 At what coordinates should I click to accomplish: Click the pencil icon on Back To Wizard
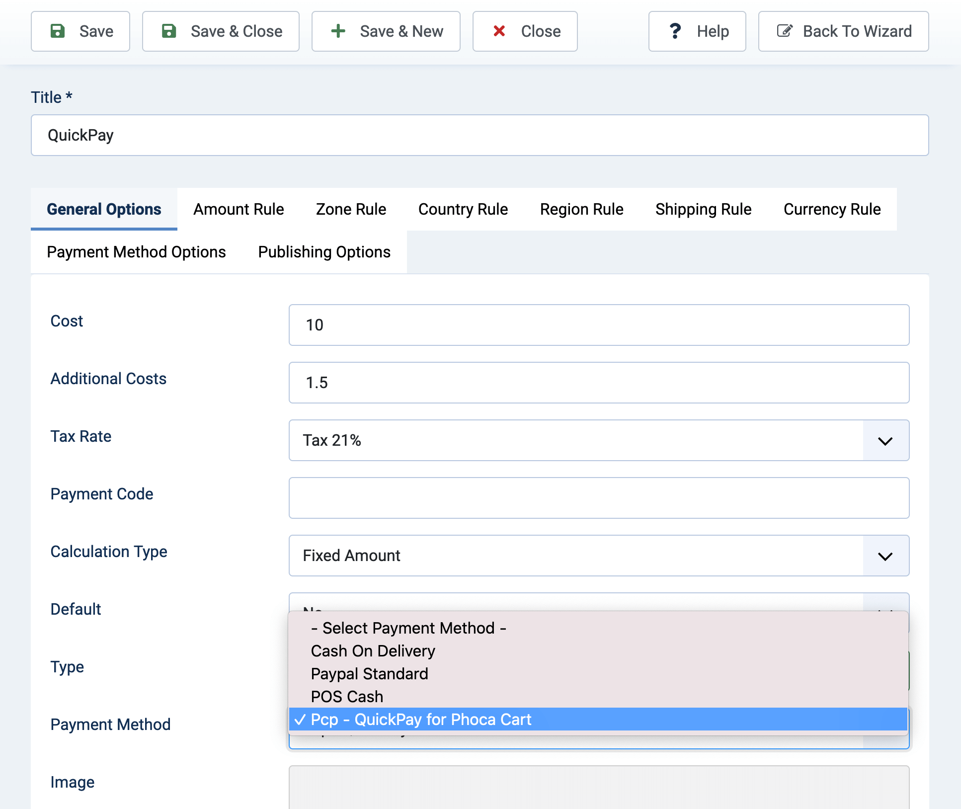tap(784, 31)
